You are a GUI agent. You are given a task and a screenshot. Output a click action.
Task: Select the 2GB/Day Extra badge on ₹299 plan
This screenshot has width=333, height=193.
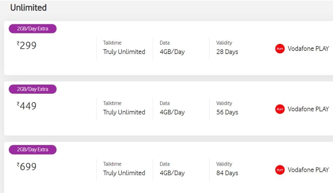coord(33,29)
